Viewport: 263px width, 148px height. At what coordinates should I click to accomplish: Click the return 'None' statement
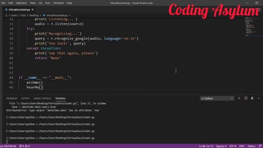point(48,58)
